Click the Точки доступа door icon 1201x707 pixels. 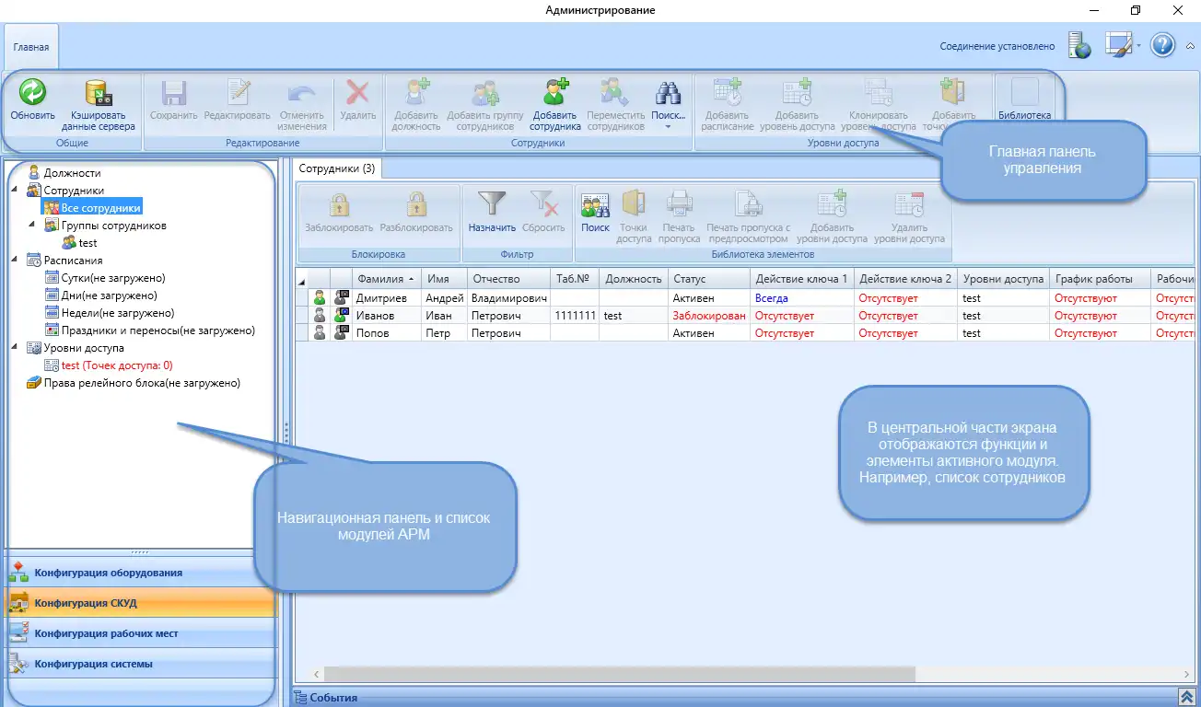point(634,205)
